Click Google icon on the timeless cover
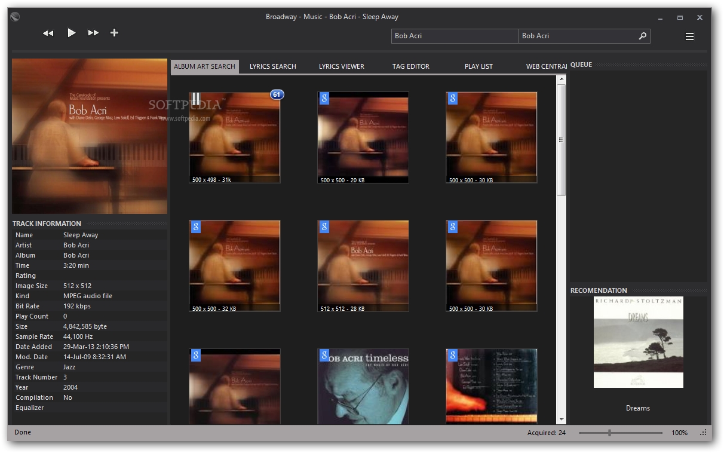Viewport: 724px width, 453px height. point(324,356)
